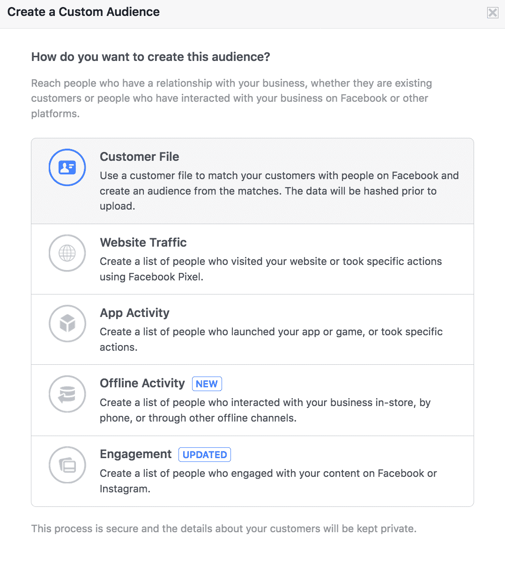Open the Offline Activity heading
Screen dimensions: 505x573
tap(142, 384)
